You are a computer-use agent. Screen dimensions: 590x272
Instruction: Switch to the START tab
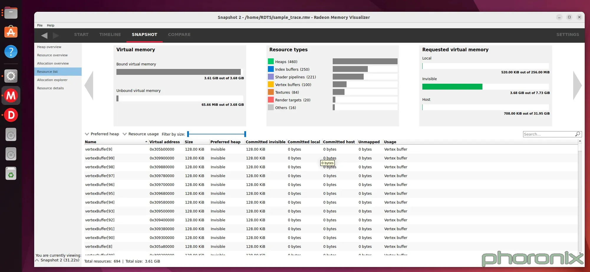tap(81, 34)
